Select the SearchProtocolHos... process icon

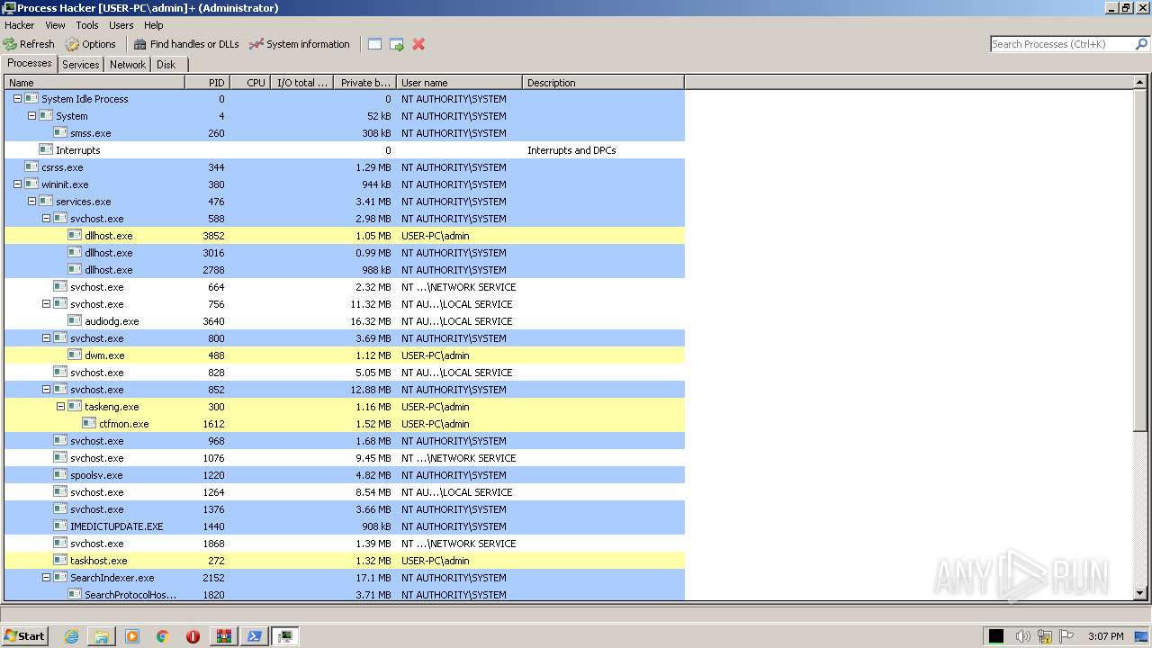pyautogui.click(x=75, y=595)
